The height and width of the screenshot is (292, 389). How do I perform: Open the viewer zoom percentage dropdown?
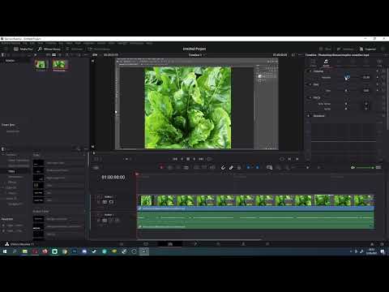[x=95, y=55]
